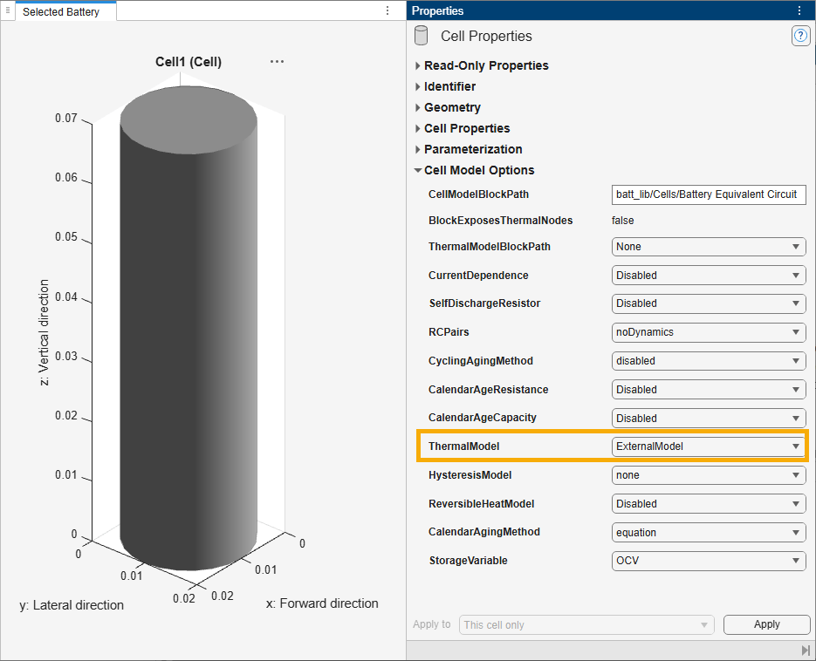816x661 pixels.
Task: Open the StorageVariable dropdown
Action: click(709, 561)
